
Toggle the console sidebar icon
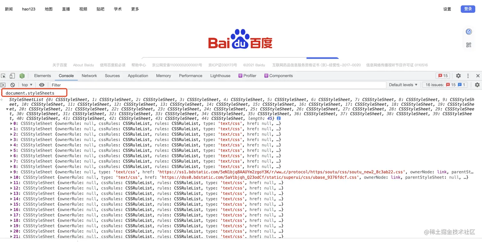tap(3, 85)
